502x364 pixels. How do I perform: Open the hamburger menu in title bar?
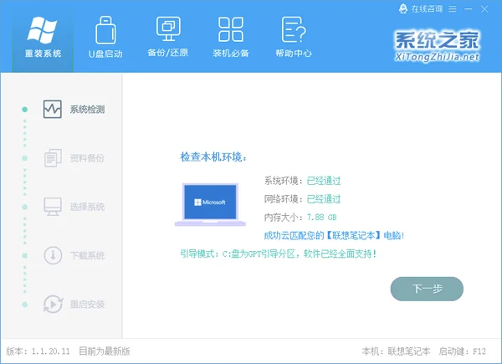tap(453, 9)
